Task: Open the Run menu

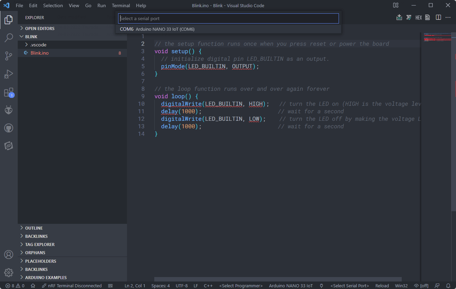Action: click(101, 5)
